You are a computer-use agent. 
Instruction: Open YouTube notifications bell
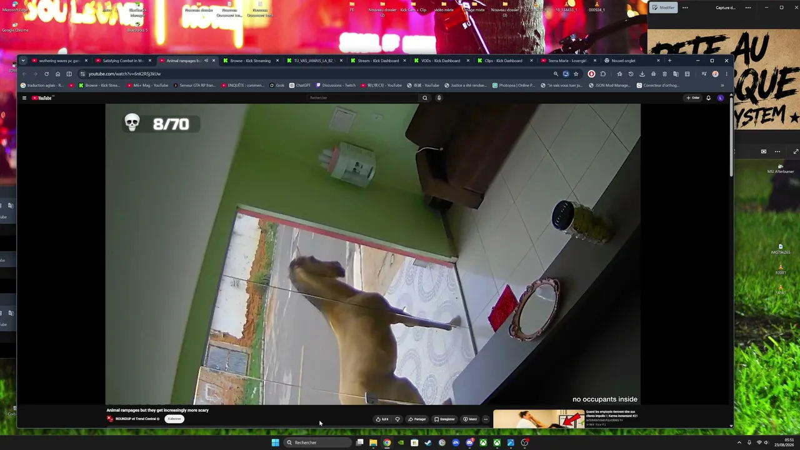pyautogui.click(x=708, y=98)
